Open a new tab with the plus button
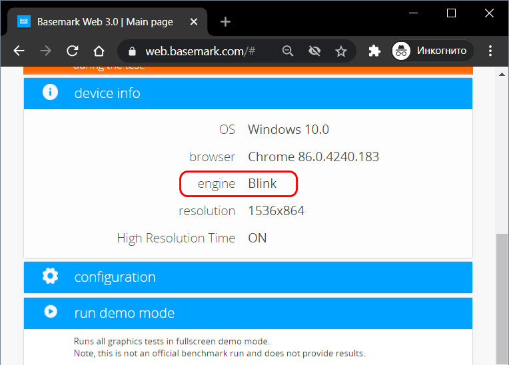 tap(225, 22)
